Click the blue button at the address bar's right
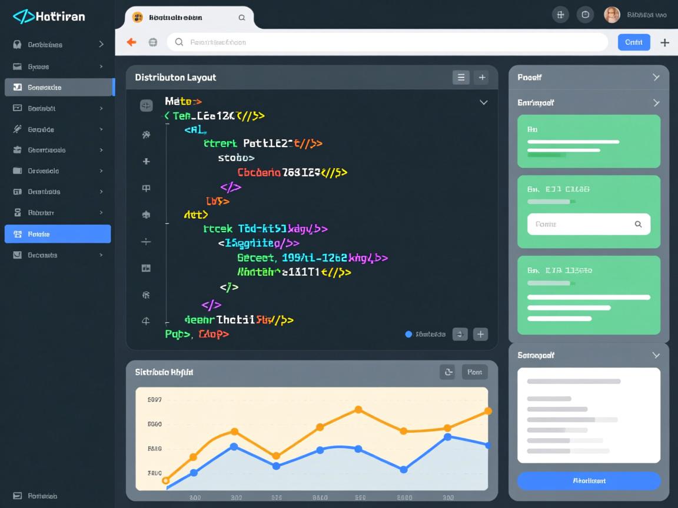Screen dimensions: 678x508 (x=633, y=42)
